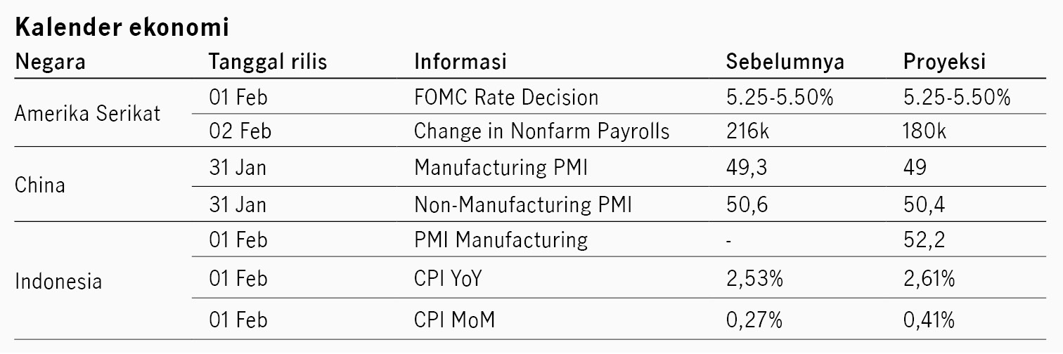Select the CPI YoY row label

pos(449,279)
